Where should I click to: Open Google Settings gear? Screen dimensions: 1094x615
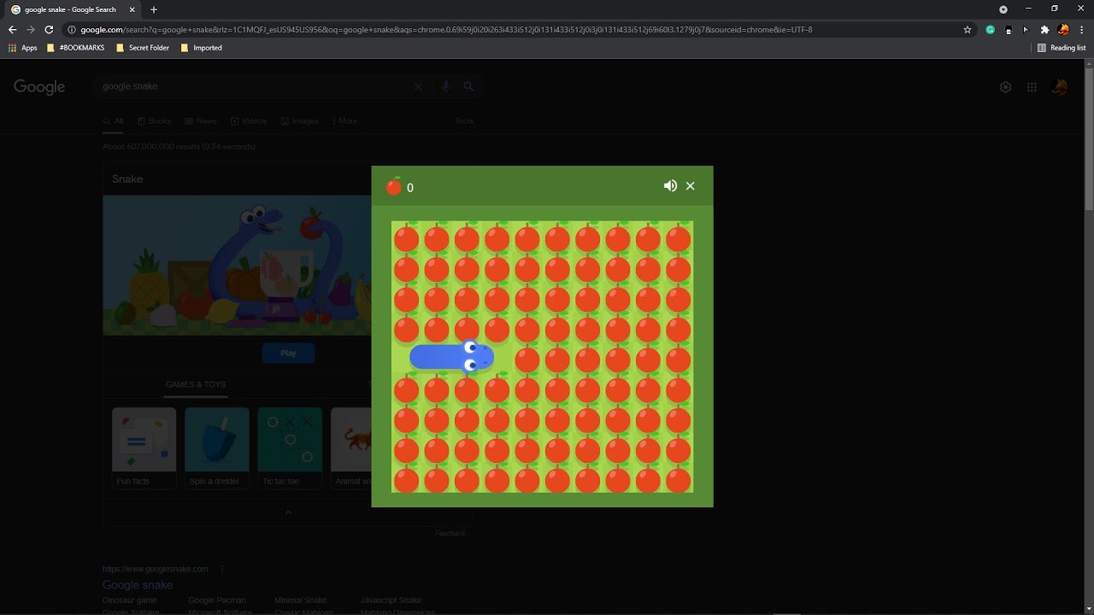click(1006, 87)
